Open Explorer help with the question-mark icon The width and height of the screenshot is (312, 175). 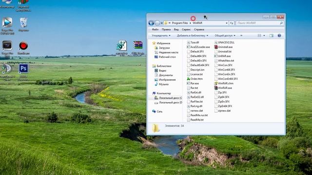click(279, 35)
